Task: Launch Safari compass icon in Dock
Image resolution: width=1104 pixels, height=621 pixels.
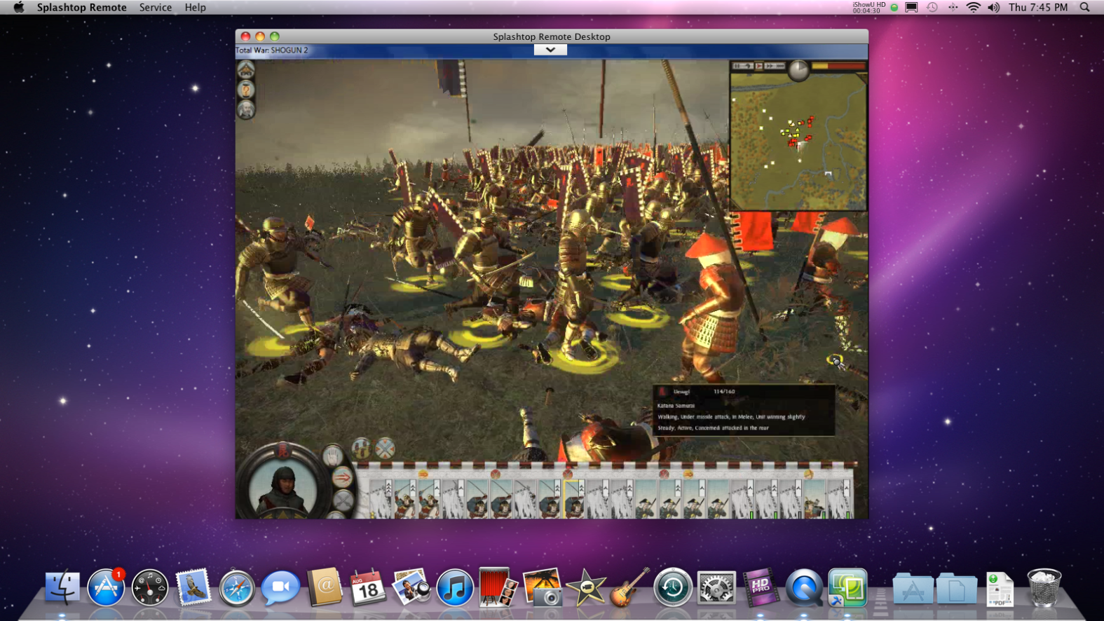Action: tap(237, 587)
